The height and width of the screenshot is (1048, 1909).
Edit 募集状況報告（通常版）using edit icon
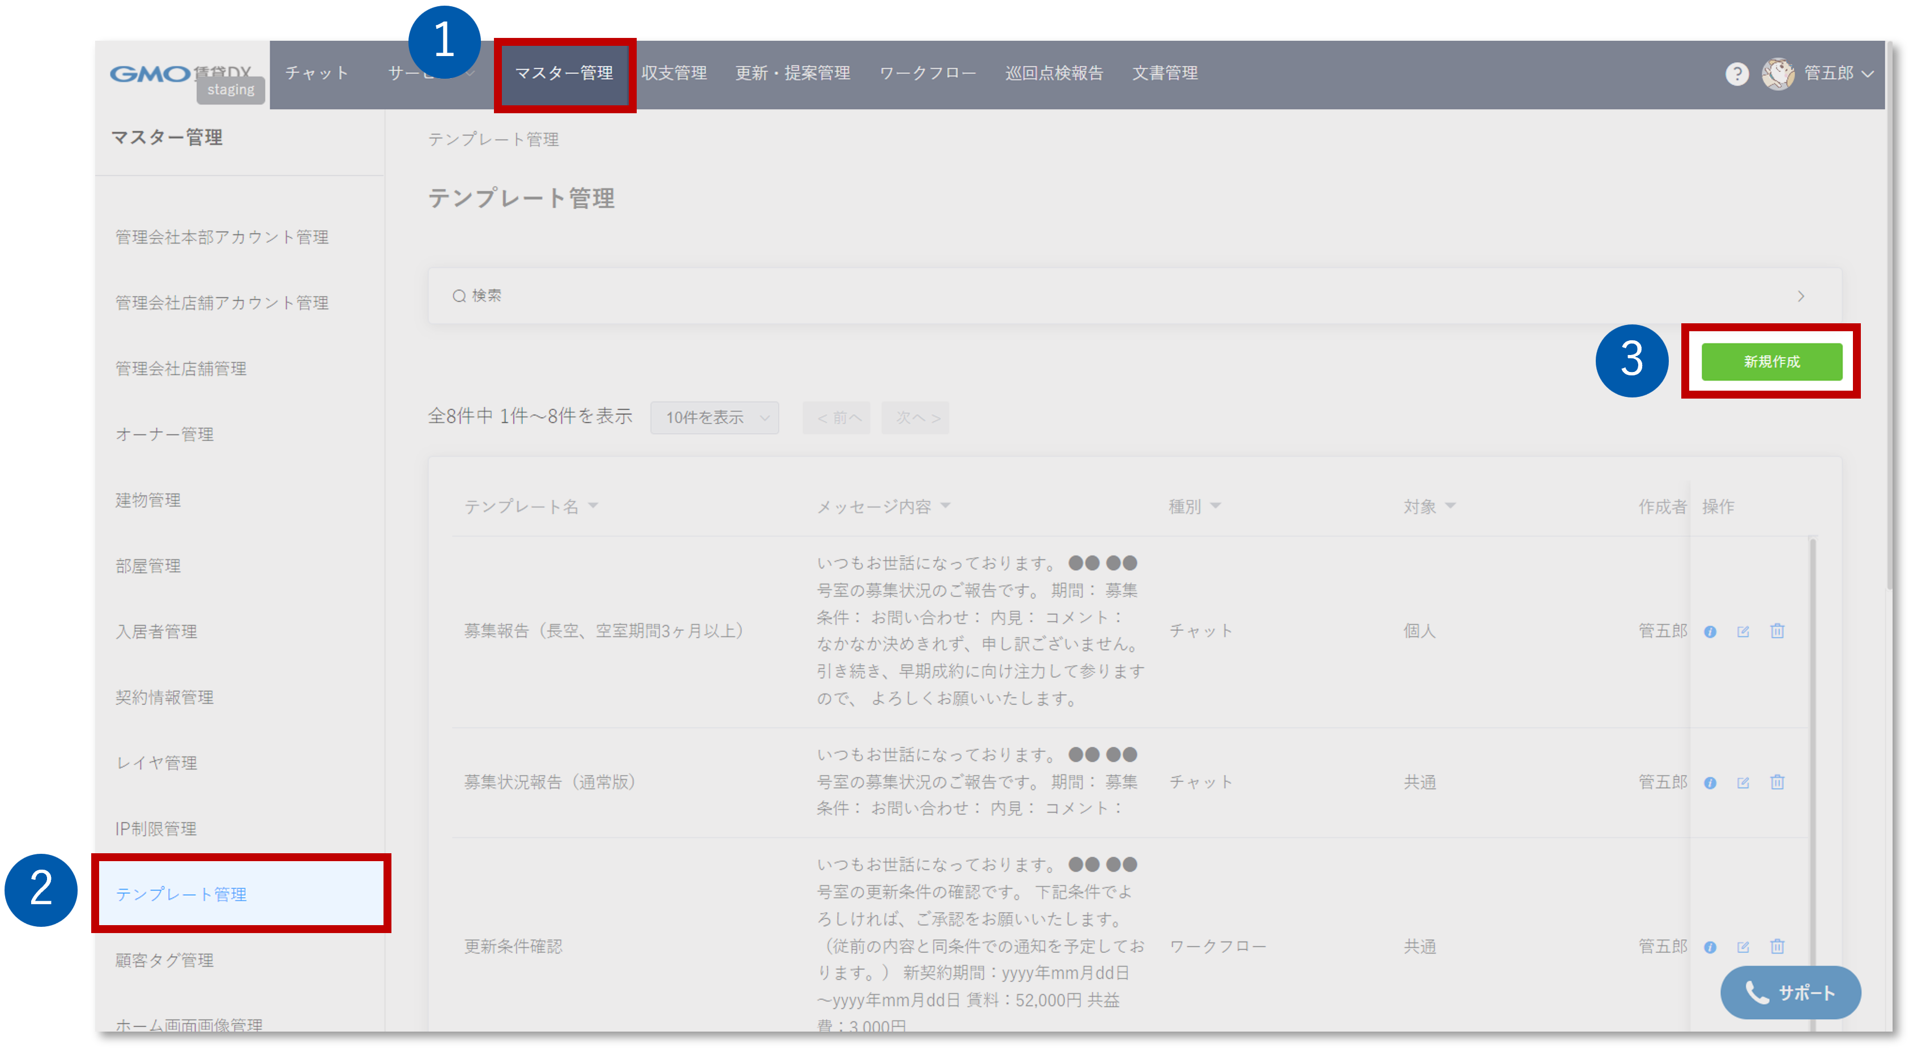coord(1744,781)
